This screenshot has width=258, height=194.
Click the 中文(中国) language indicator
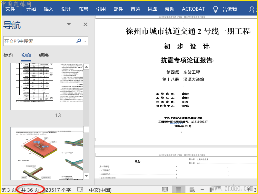(100, 190)
